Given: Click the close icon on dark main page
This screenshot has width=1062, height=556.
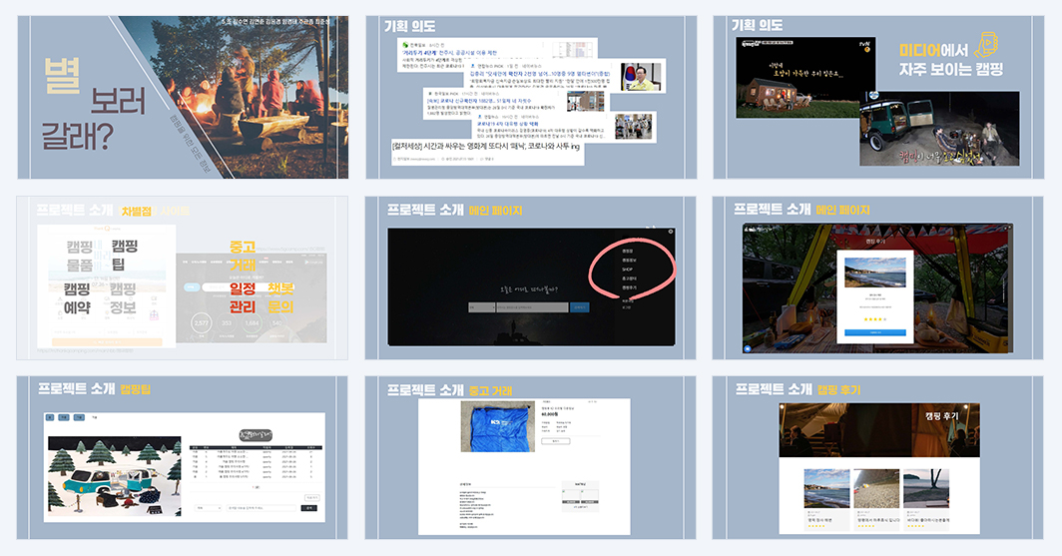Looking at the screenshot, I should click(671, 232).
